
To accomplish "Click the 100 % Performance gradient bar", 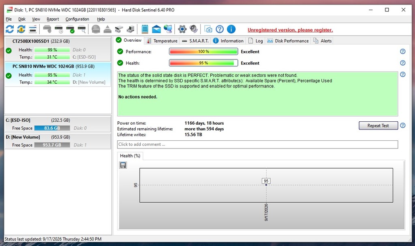I will coord(203,51).
